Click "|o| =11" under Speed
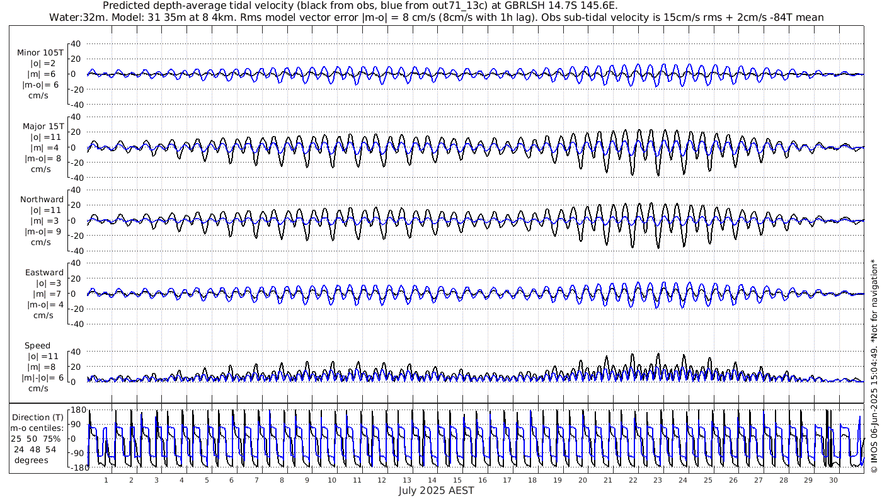882x504 pixels. (43, 356)
